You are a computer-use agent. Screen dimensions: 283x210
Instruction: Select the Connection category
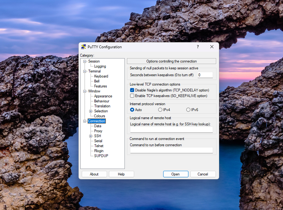[x=96, y=121]
